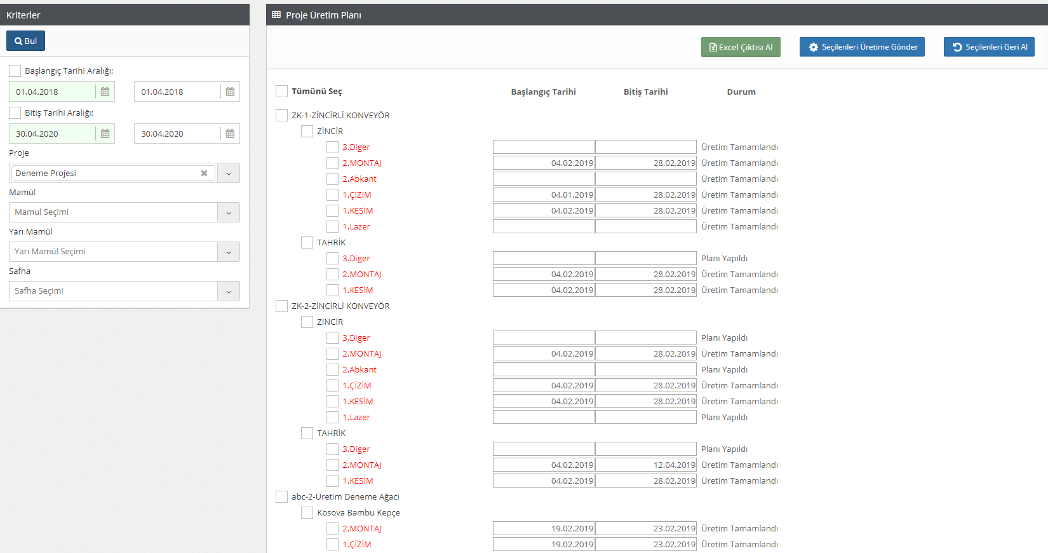Screen dimensions: 1048x553
Task: Click the 01.04.2018 start date input
Action: point(52,92)
